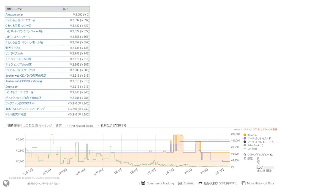336x188 pixels.
Task: Toggle the Amazon series in the legend
Action: [250, 135]
